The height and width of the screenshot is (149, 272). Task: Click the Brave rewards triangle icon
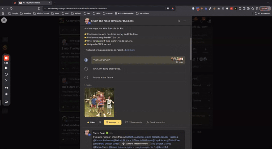pyautogui.click(x=173, y=8)
